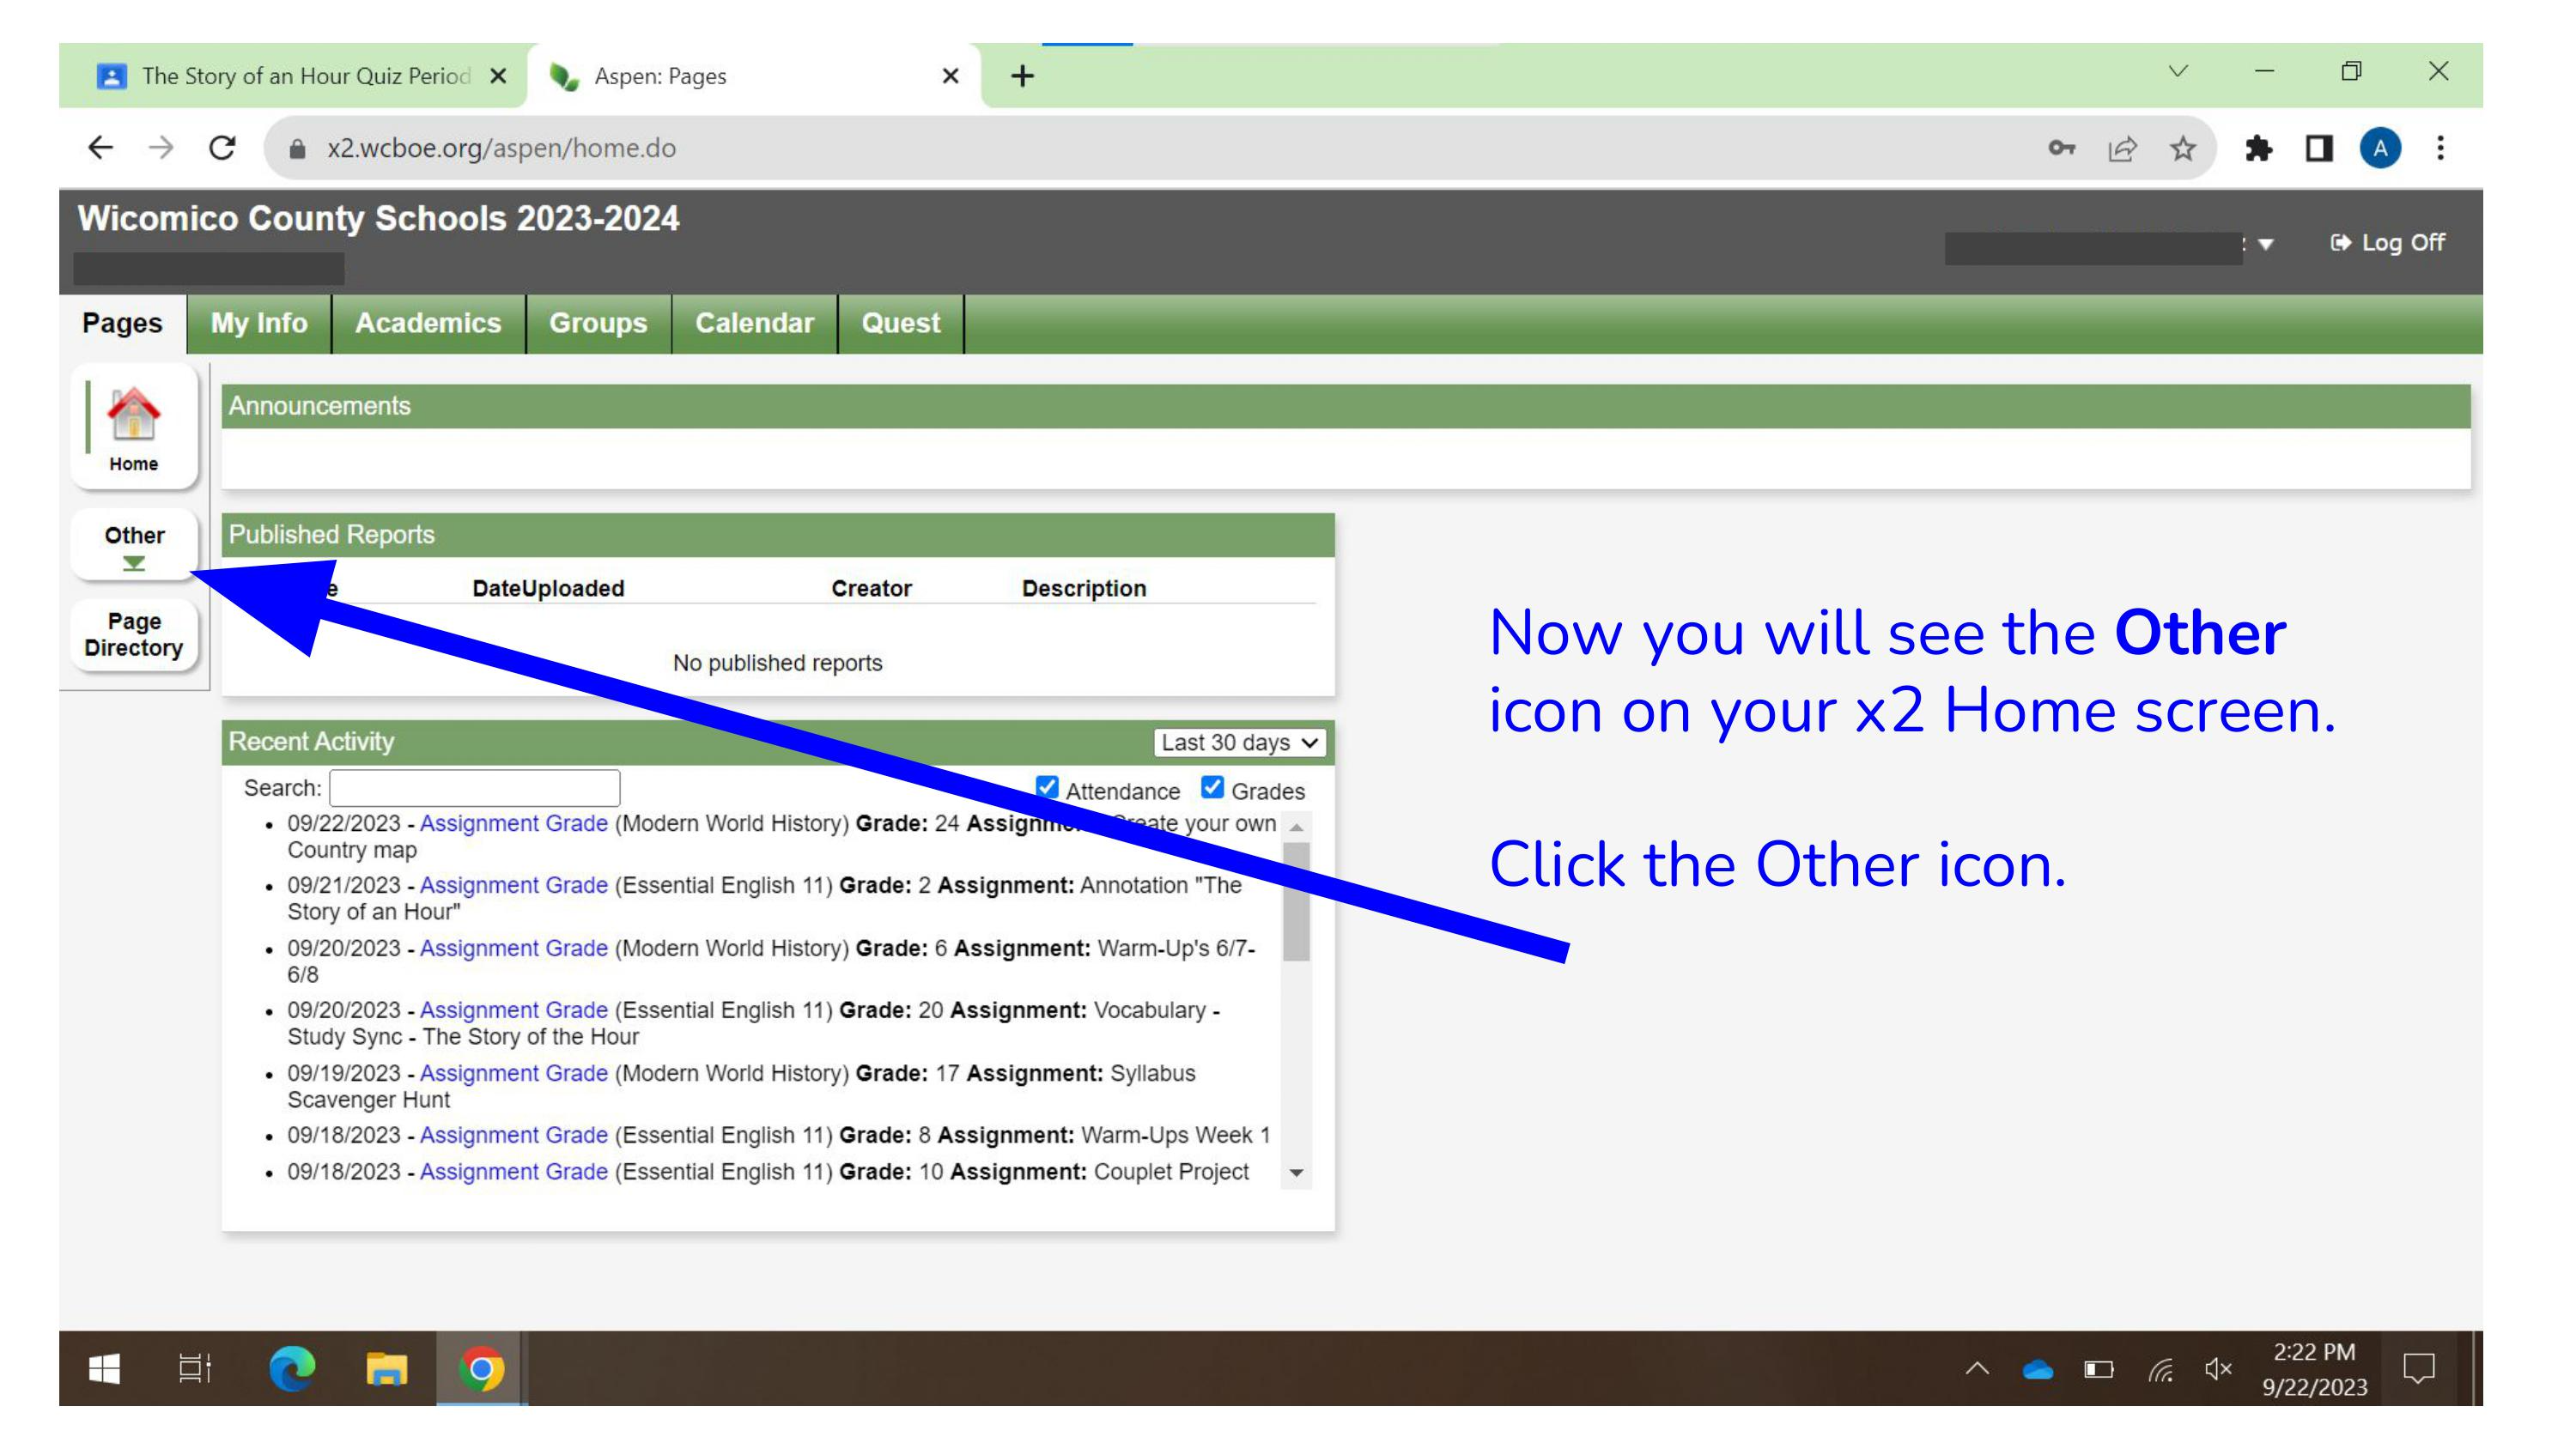This screenshot has height=1449, width=2576.
Task: Click the Recent Activity Search field
Action: (474, 788)
